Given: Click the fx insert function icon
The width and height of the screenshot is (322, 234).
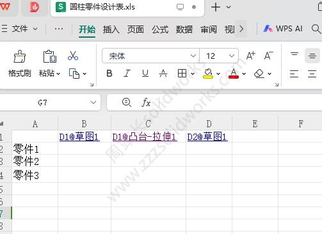Looking at the screenshot, I should (x=146, y=102).
